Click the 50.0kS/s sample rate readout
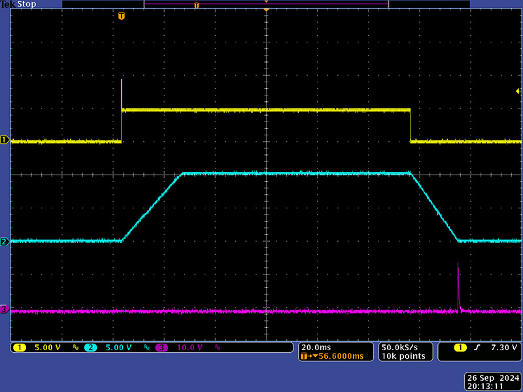This screenshot has height=392, width=523. coord(400,347)
